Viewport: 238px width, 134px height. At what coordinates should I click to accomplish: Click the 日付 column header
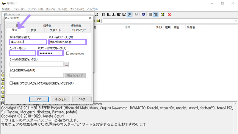pyautogui.click(x=127, y=27)
